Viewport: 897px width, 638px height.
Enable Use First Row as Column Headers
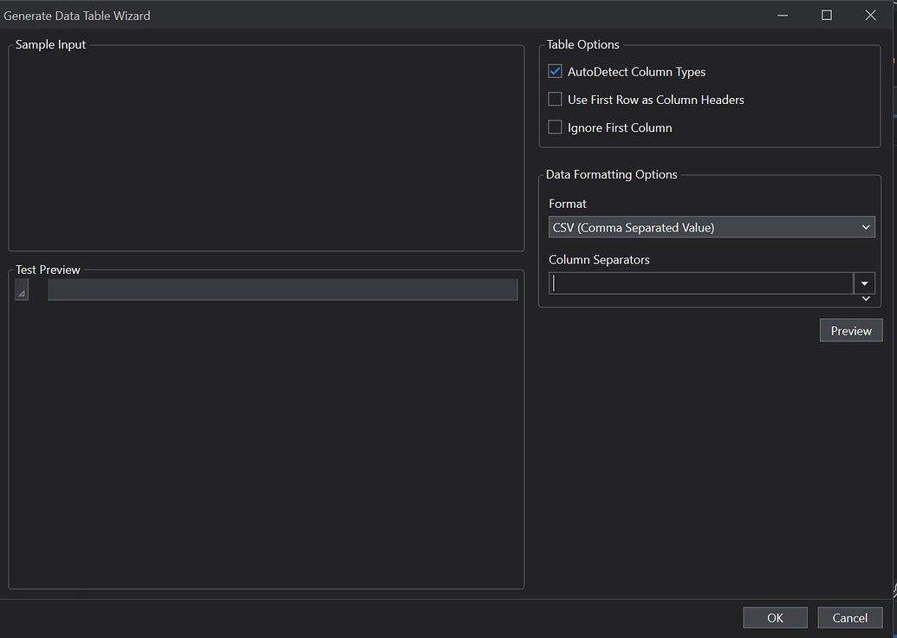pos(556,100)
